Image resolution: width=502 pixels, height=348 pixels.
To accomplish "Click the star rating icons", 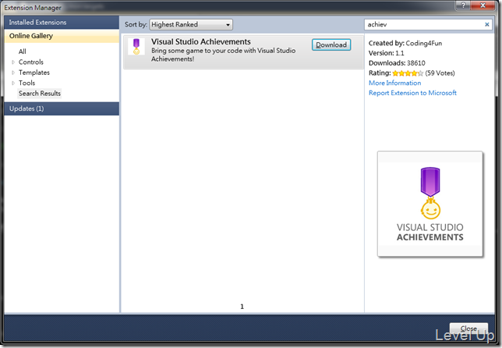I will 408,73.
